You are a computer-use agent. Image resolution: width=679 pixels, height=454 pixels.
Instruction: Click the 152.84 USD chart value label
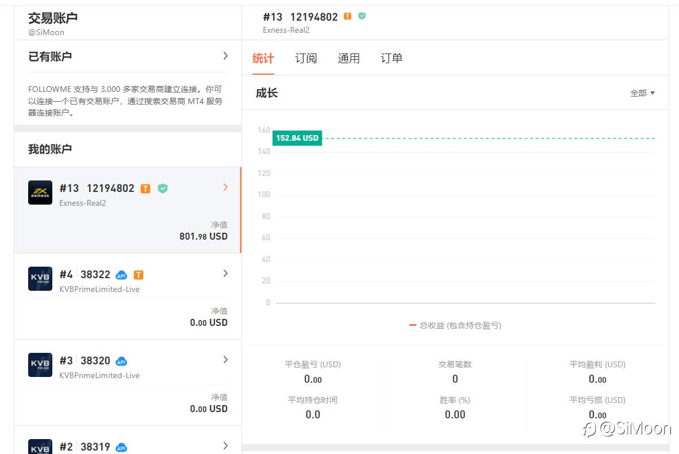297,138
